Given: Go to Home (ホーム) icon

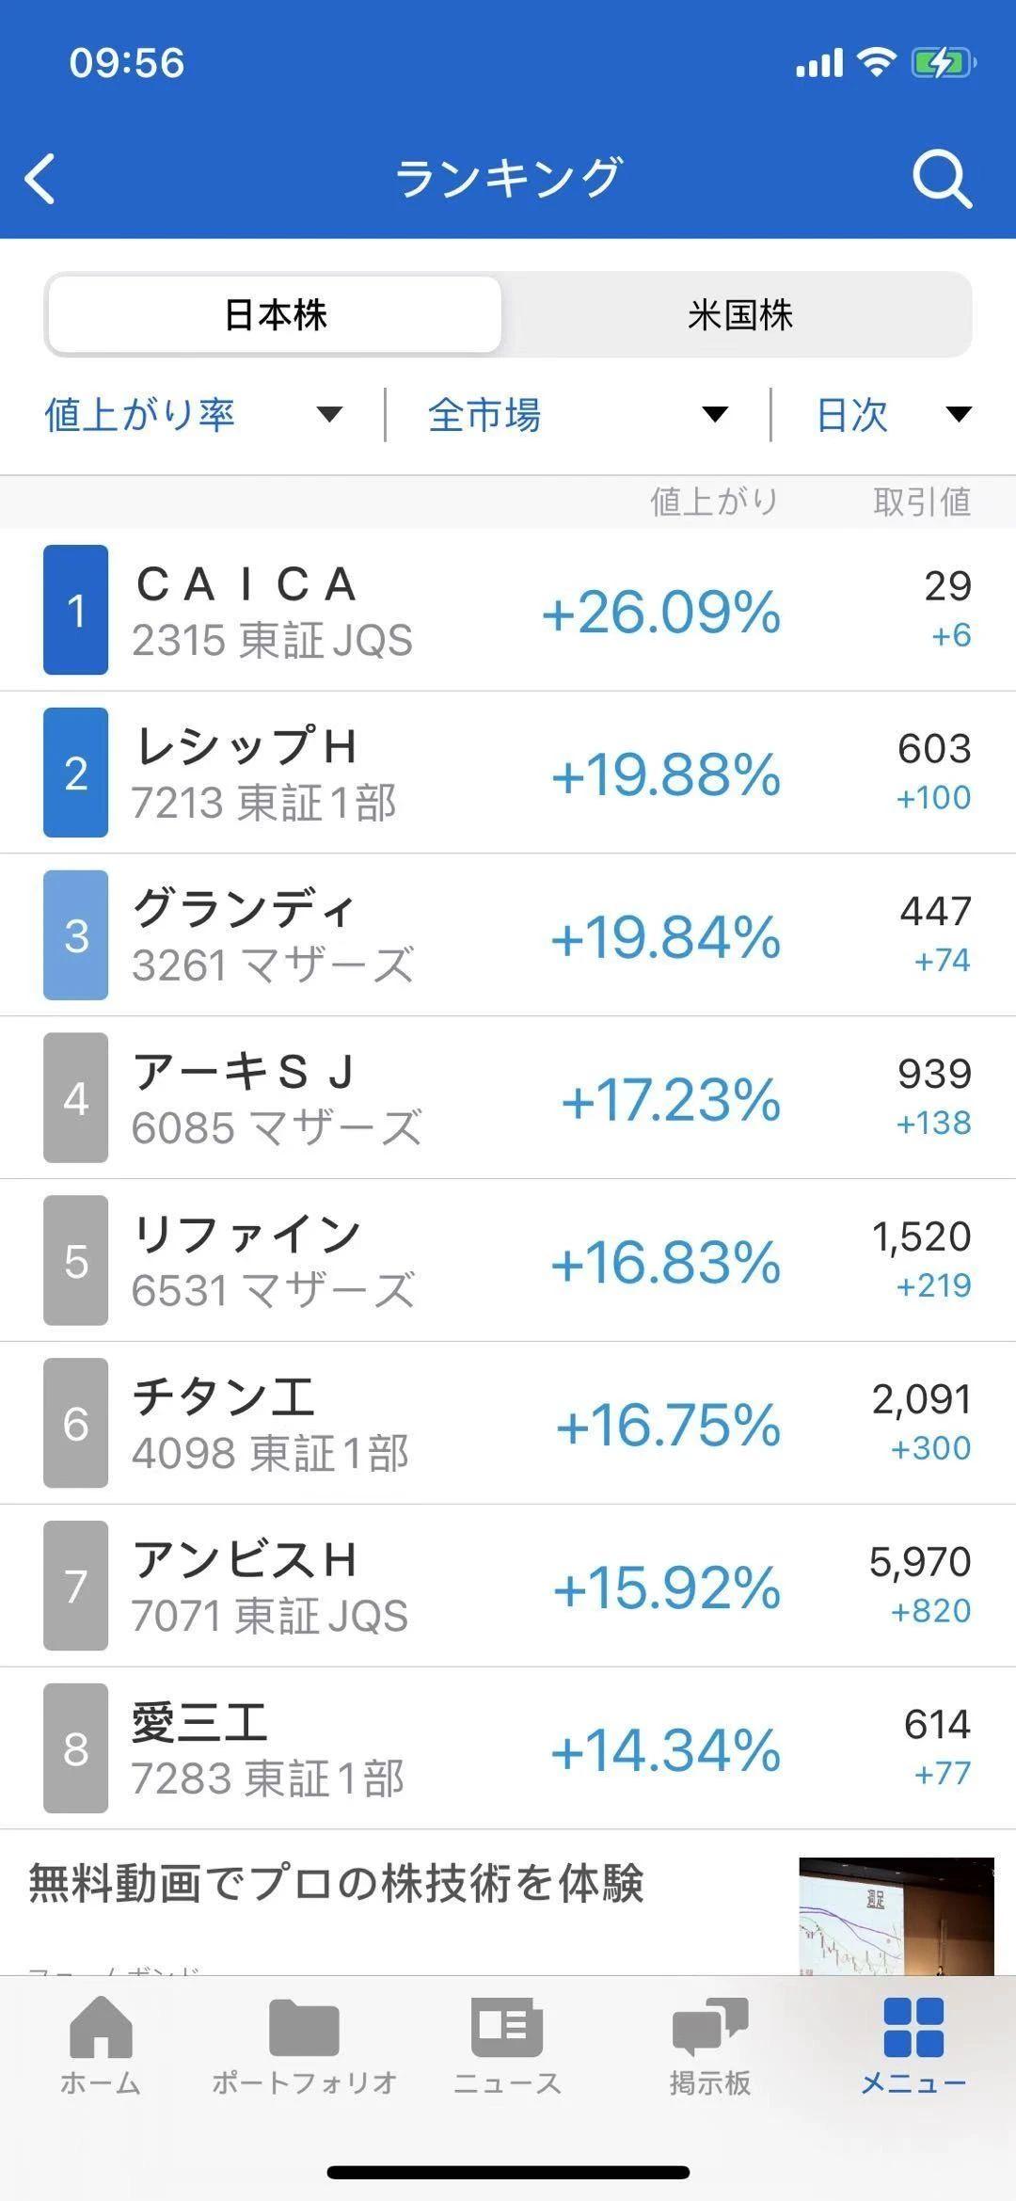Looking at the screenshot, I should coord(101,2027).
